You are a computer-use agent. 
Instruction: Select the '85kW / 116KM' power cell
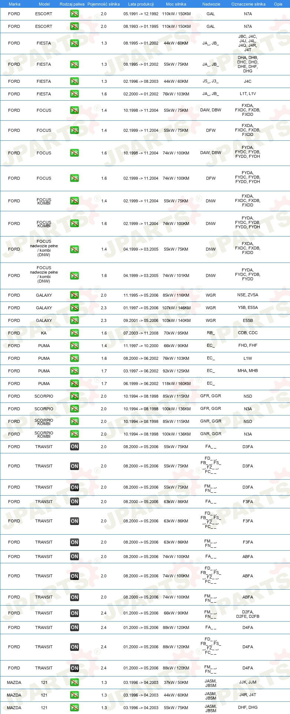click(x=176, y=295)
